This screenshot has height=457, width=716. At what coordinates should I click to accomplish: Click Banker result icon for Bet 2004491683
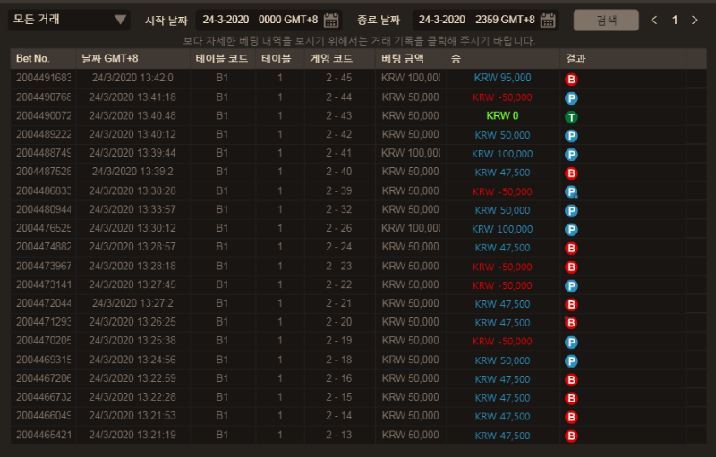coord(571,79)
